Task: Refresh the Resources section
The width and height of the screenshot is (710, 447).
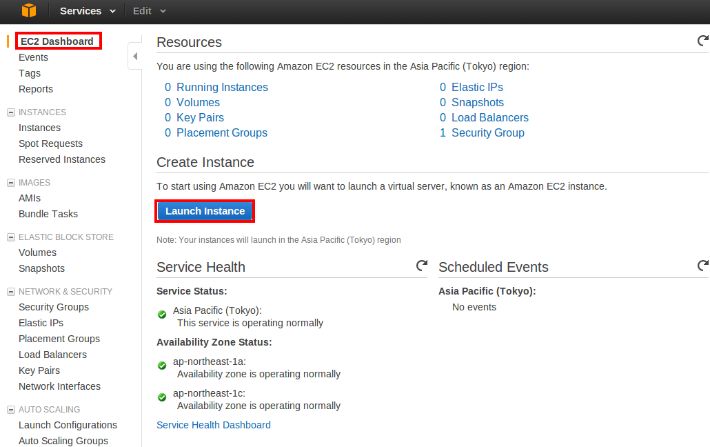Action: coord(702,41)
